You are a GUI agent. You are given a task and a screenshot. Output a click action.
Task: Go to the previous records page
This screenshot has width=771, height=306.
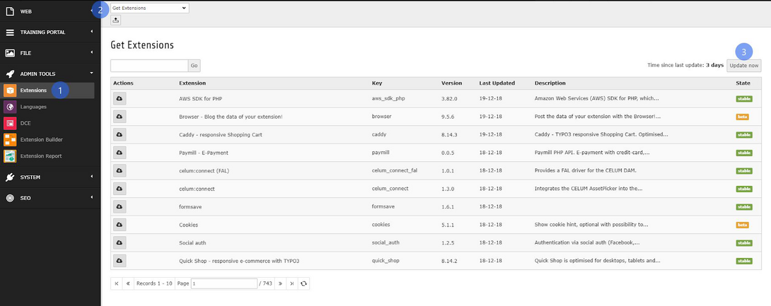[x=128, y=283]
